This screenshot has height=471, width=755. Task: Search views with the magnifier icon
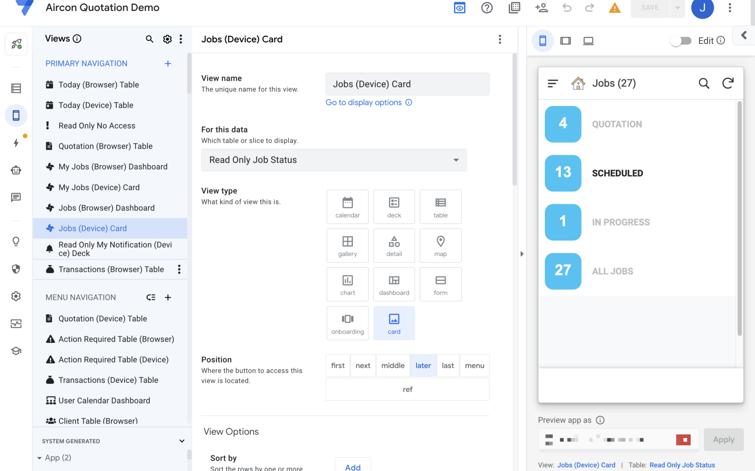(x=149, y=39)
